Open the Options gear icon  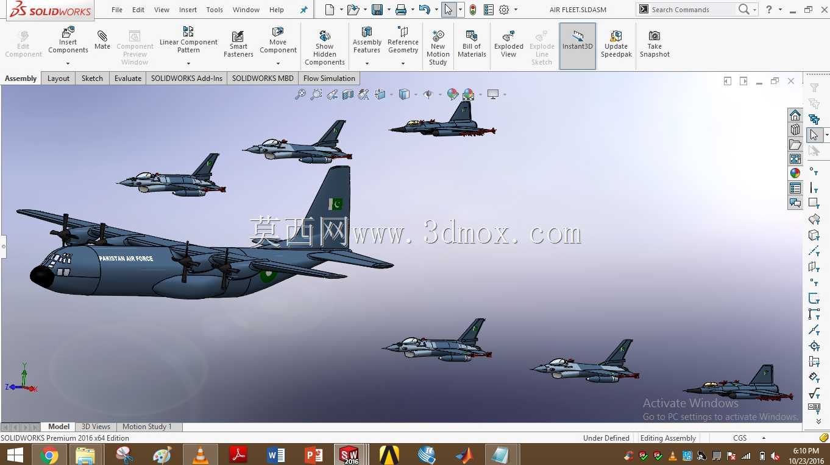click(504, 10)
